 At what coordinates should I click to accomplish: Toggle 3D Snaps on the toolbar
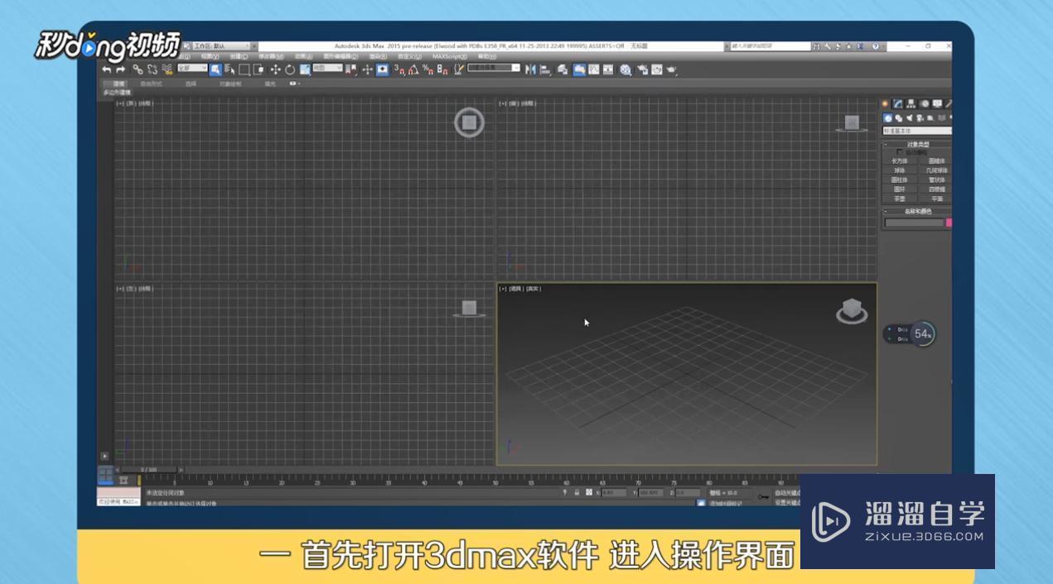point(398,69)
